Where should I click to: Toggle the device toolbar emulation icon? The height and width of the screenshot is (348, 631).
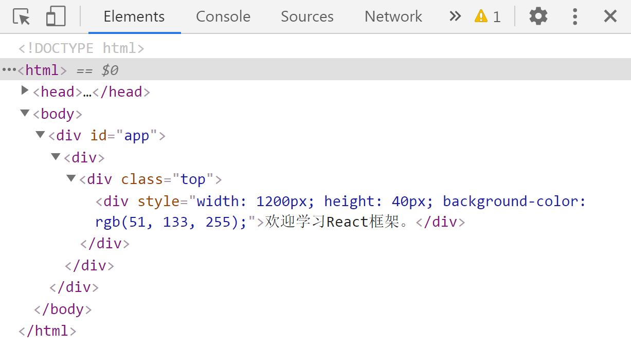tap(55, 16)
